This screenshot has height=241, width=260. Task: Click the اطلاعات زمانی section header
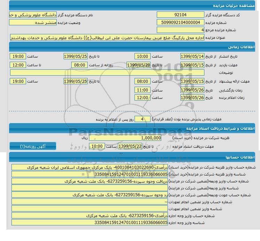pos(132,47)
